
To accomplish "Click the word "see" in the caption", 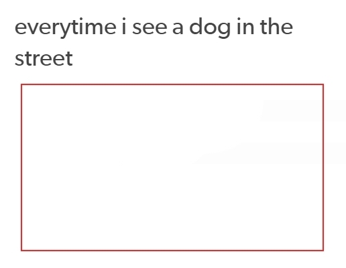I will [150, 28].
